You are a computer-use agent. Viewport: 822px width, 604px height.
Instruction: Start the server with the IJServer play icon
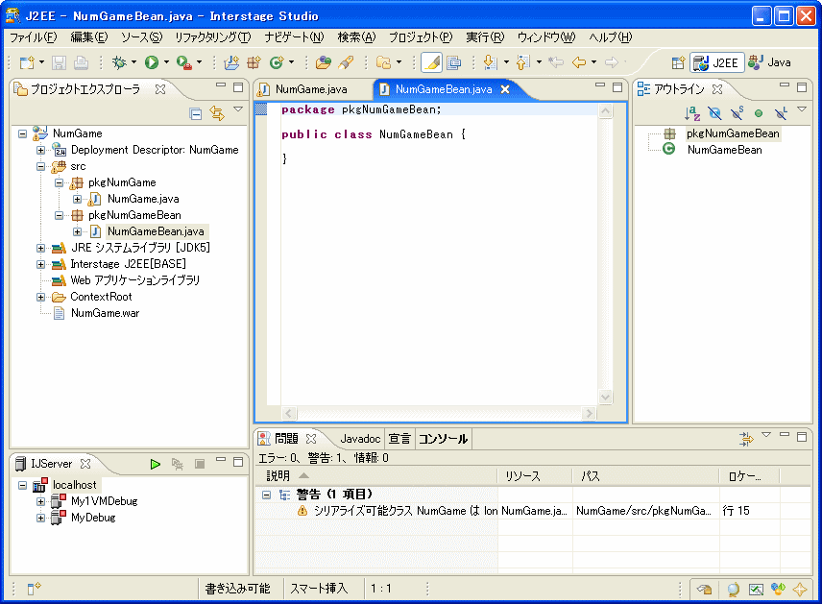(x=156, y=464)
